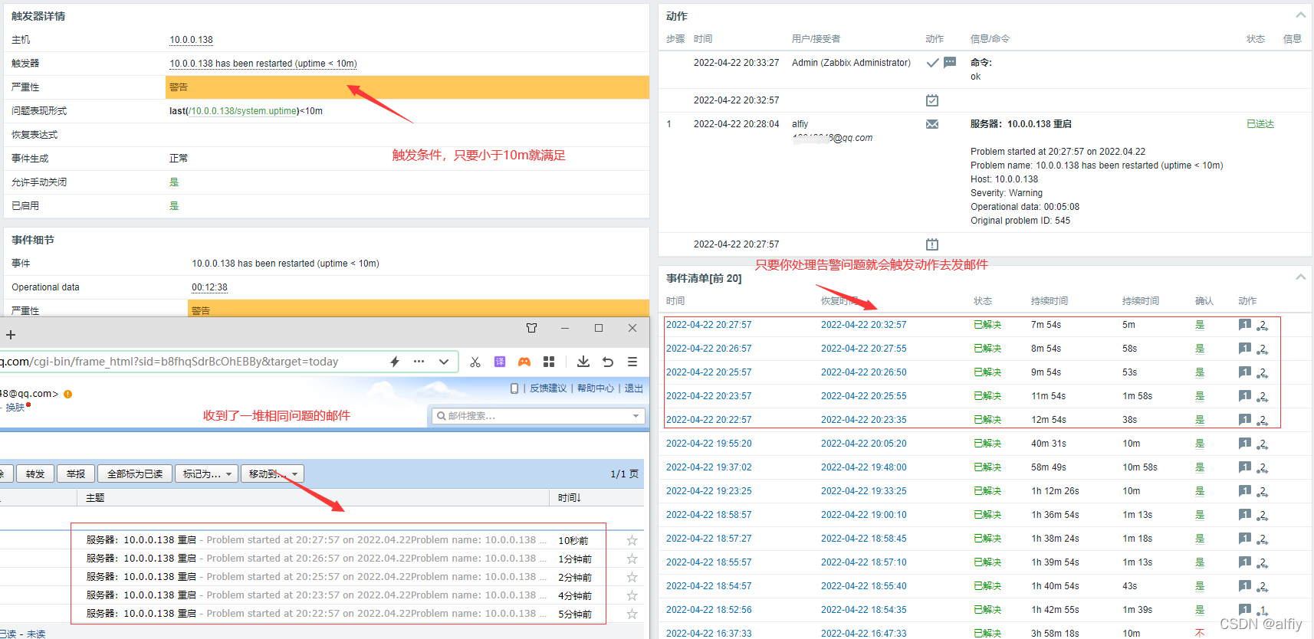Click the actions count icon in the 18:58:57 row
Screen dimensions: 1314x639
click(x=1262, y=516)
